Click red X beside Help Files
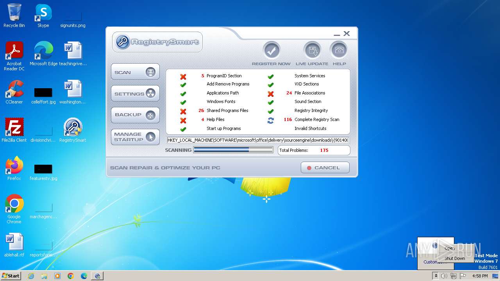The height and width of the screenshot is (281, 500). [x=183, y=120]
